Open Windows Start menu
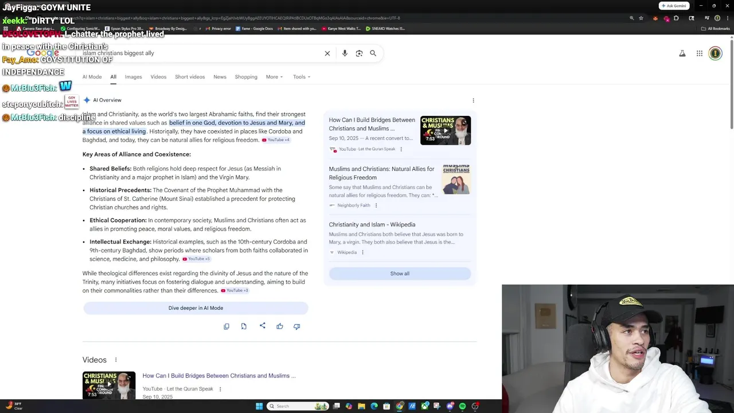Viewport: 734px width, 413px height. pos(259,406)
